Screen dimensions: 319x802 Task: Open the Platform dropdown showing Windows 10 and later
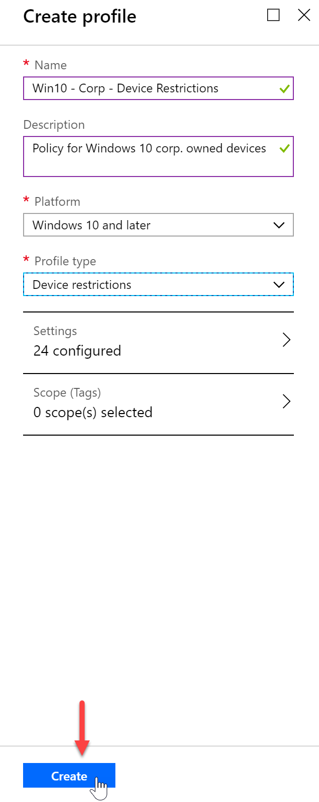(x=158, y=225)
